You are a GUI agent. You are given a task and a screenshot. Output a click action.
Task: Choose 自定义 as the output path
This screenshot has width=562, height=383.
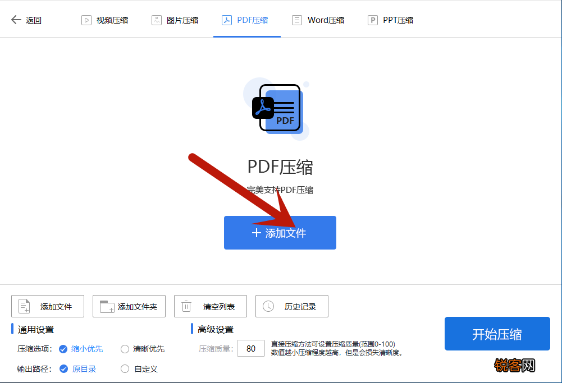pyautogui.click(x=139, y=369)
